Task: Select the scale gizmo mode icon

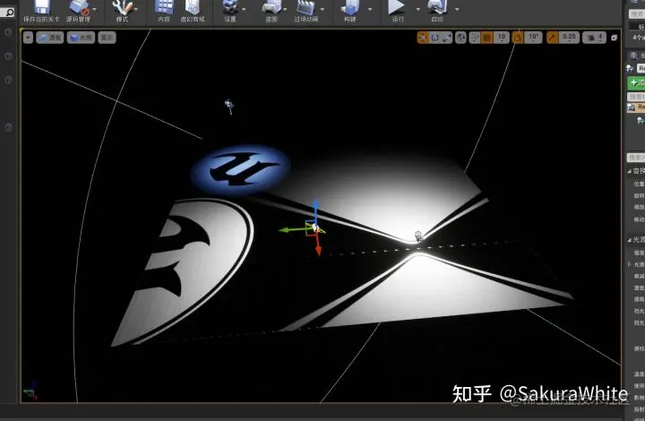Action: tap(447, 38)
